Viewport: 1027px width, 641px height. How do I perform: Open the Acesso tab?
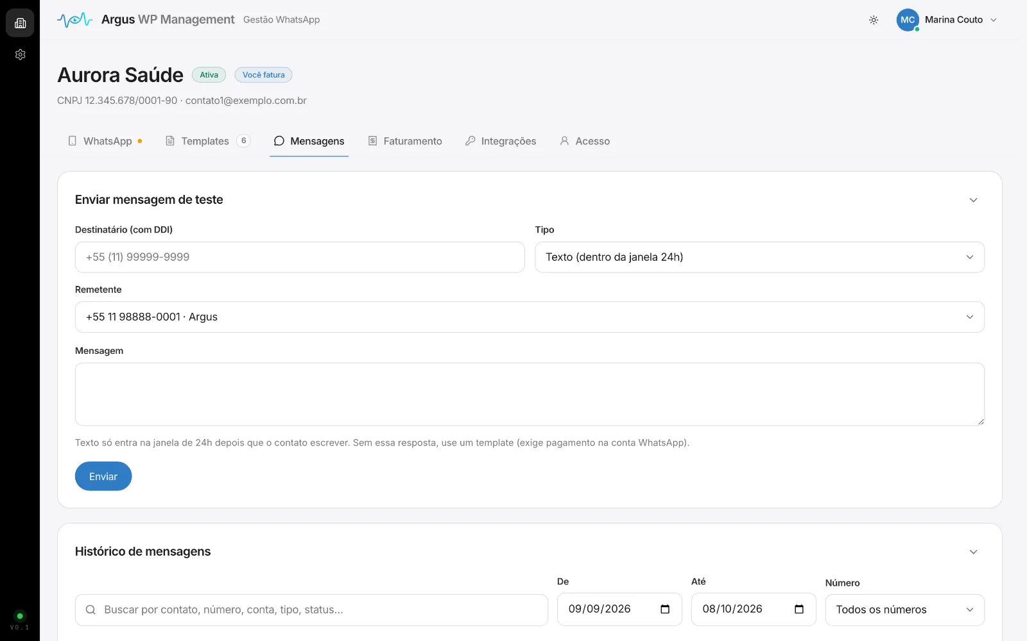[585, 141]
